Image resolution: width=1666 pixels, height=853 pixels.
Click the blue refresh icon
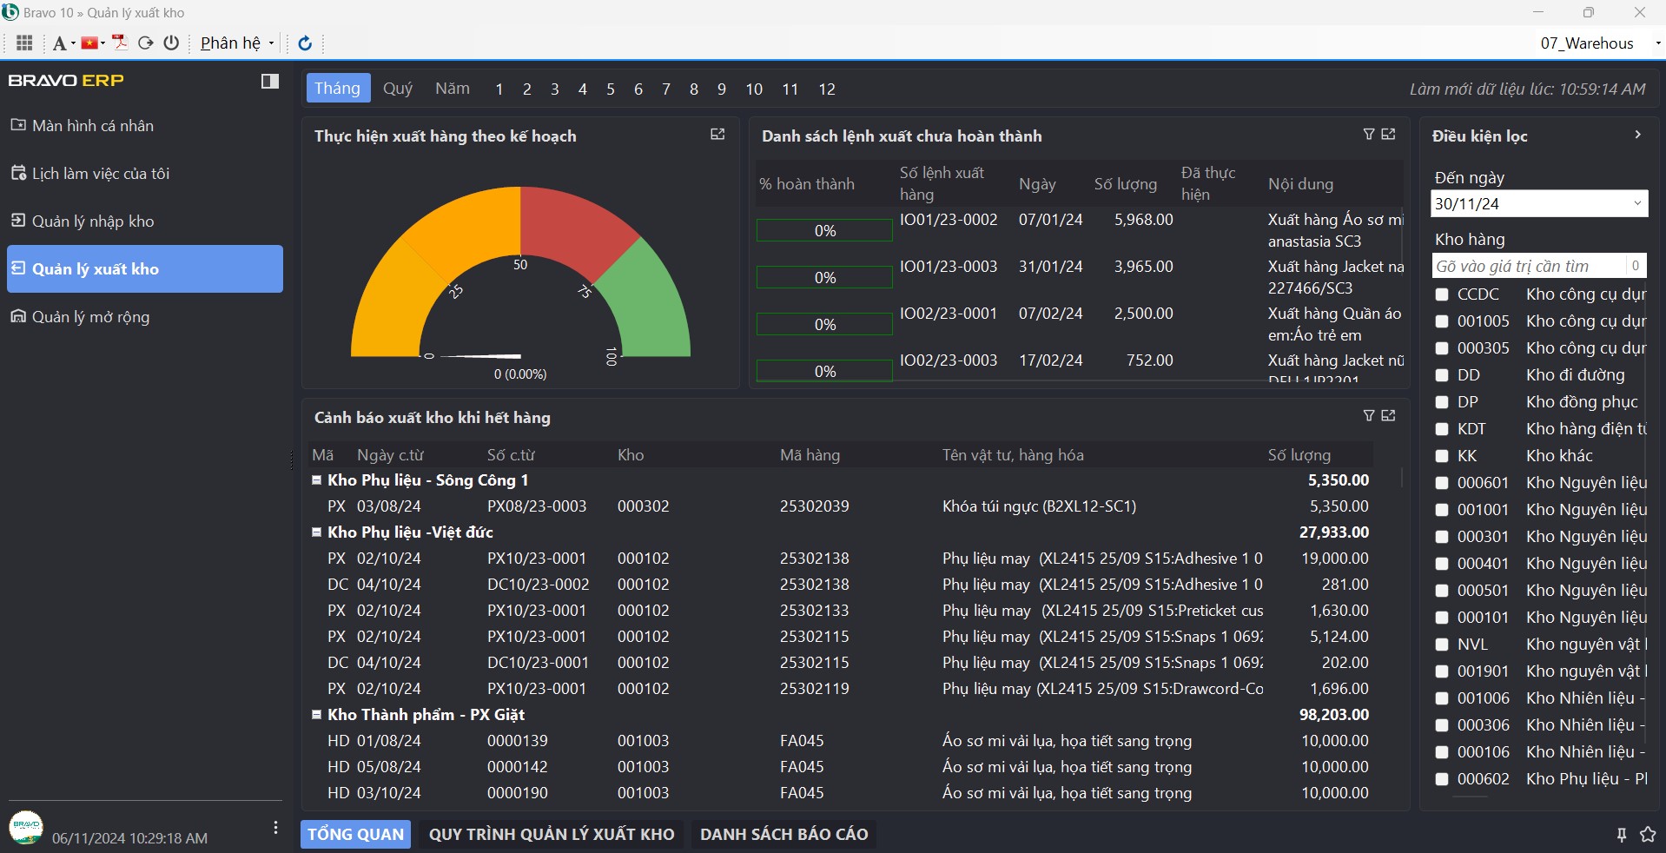[x=305, y=43]
